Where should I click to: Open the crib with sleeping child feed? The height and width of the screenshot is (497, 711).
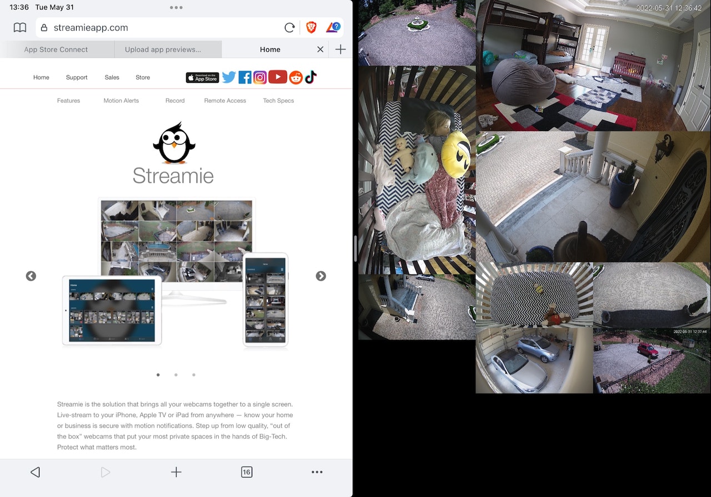click(x=417, y=170)
